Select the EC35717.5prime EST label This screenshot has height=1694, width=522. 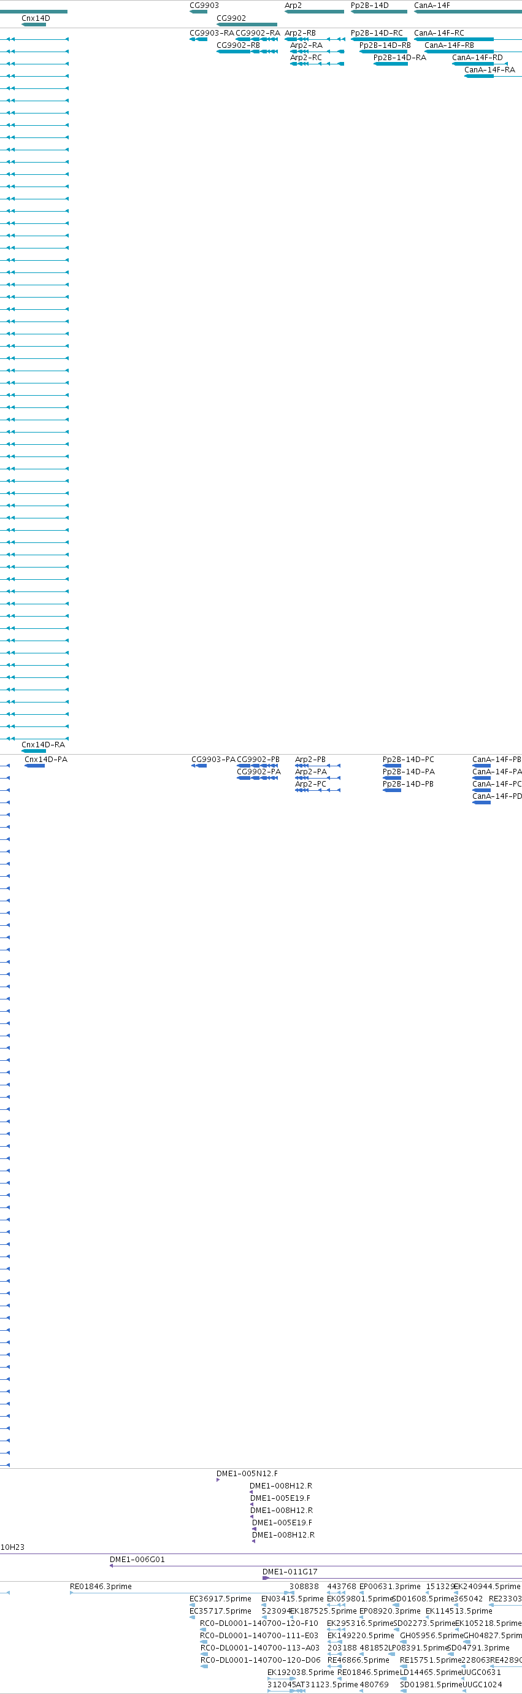pos(220,1611)
